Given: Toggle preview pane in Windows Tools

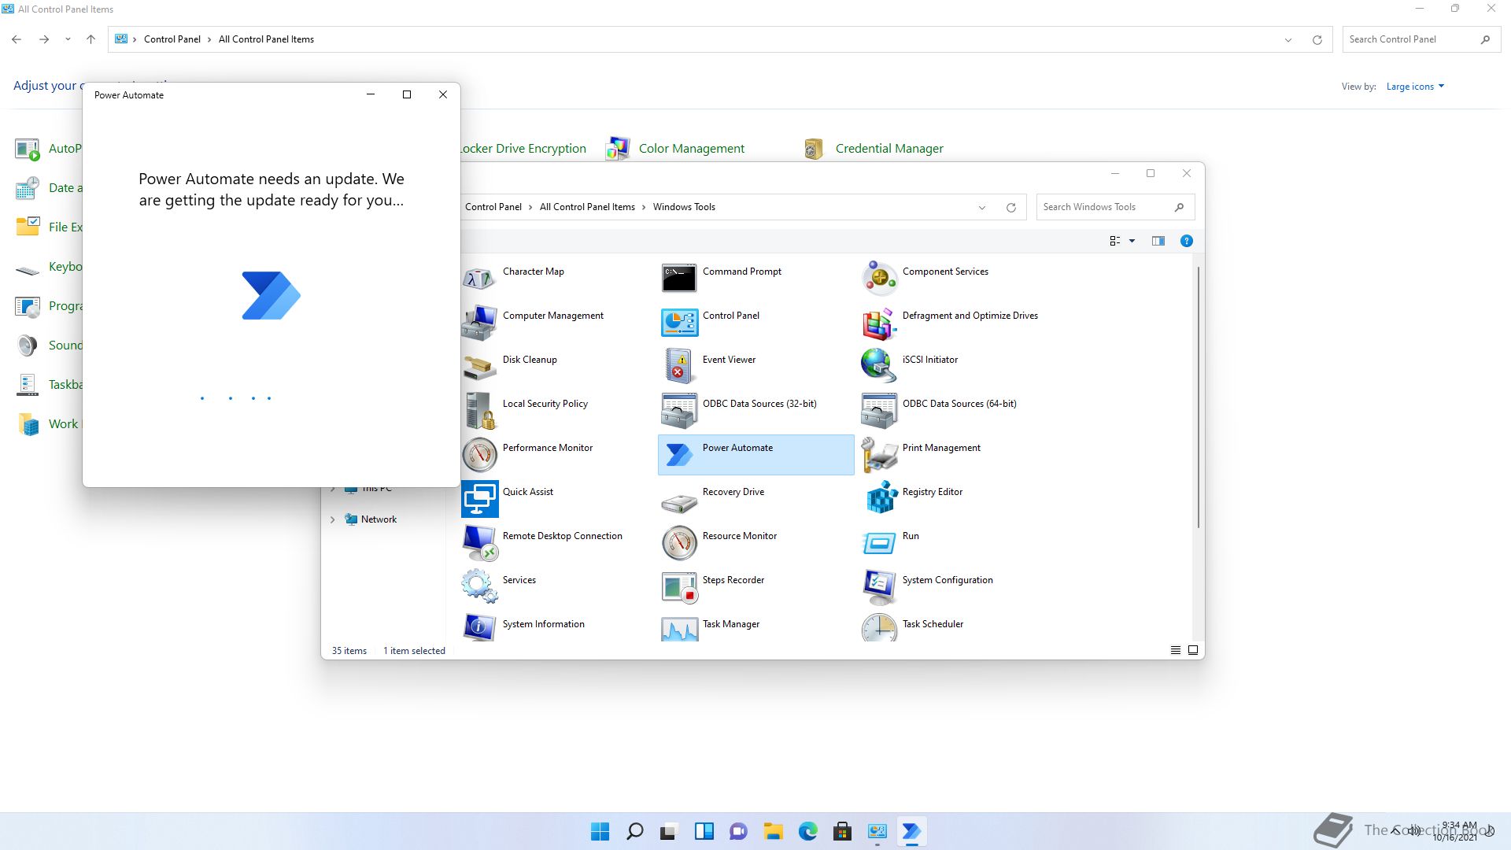Looking at the screenshot, I should tap(1158, 241).
